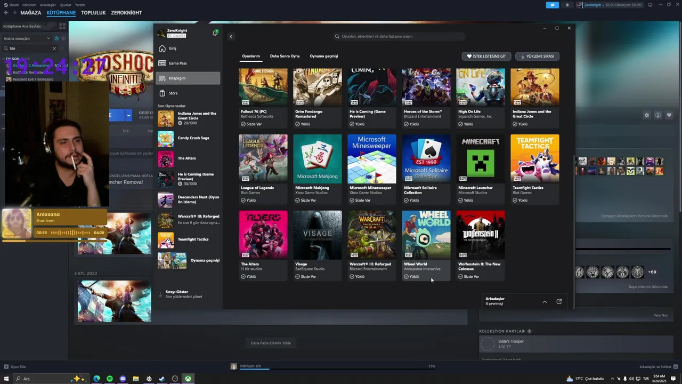Select Resident Evil 7 Biohazard in Steam list
This screenshot has height=384, width=682.
tap(33, 79)
